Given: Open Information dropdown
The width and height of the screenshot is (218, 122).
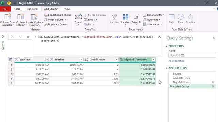Looking at the screenshot, I should [x=153, y=24].
